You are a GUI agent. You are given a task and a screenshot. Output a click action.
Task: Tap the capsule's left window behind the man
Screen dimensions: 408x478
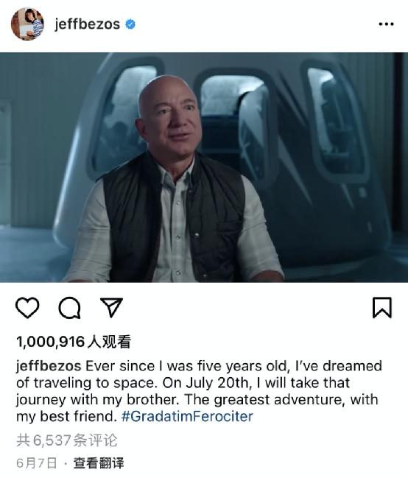(122, 119)
